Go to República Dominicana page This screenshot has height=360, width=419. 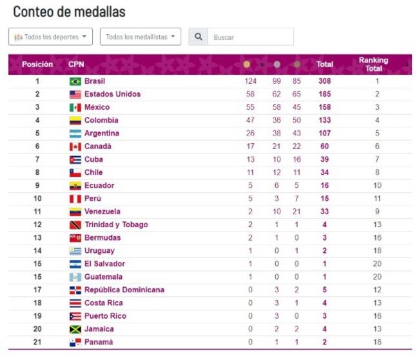pyautogui.click(x=124, y=290)
